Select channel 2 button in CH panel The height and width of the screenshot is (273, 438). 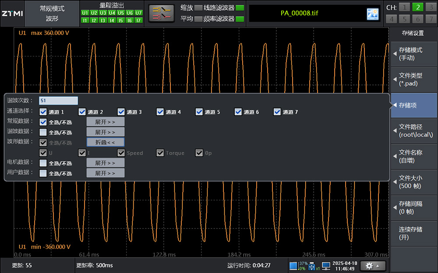[418, 7]
